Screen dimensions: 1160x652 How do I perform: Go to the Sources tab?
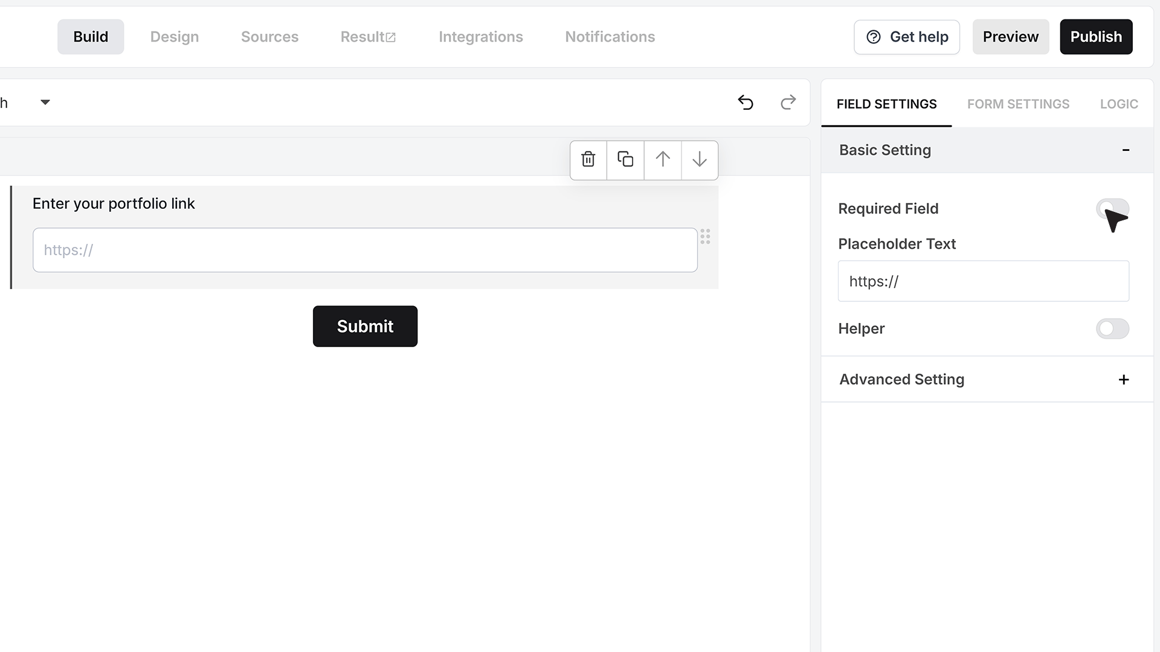point(269,37)
